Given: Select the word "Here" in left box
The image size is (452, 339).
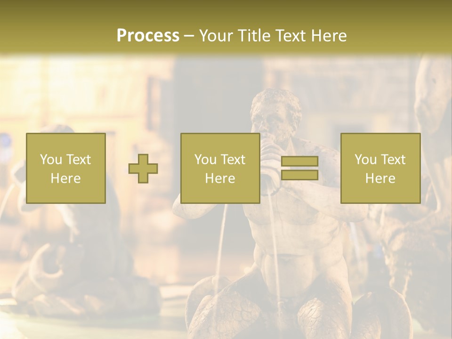Looking at the screenshot, I should [66, 178].
